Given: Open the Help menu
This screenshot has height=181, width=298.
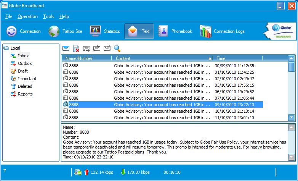Looking at the screenshot, I should click(x=64, y=16).
